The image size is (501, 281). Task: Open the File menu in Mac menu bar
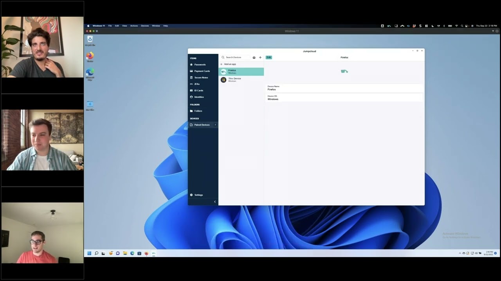pos(110,26)
